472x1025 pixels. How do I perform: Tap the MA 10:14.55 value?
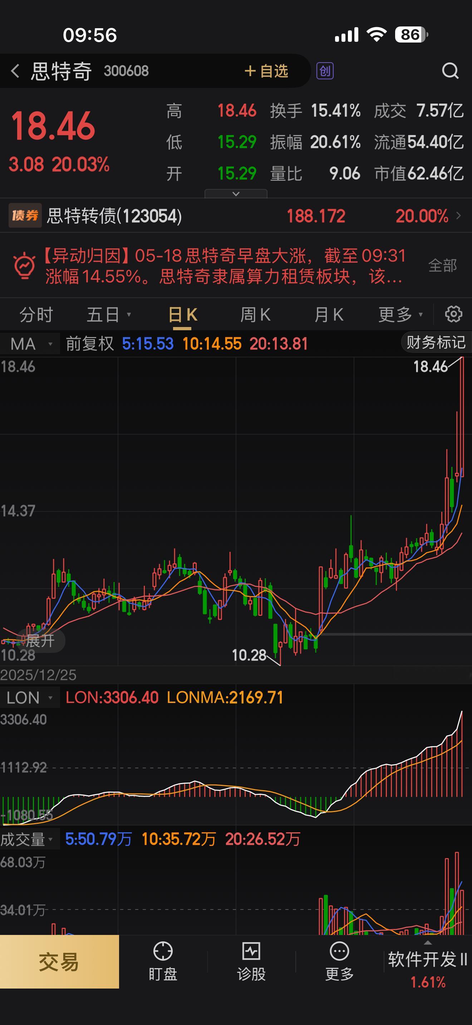[x=212, y=343]
